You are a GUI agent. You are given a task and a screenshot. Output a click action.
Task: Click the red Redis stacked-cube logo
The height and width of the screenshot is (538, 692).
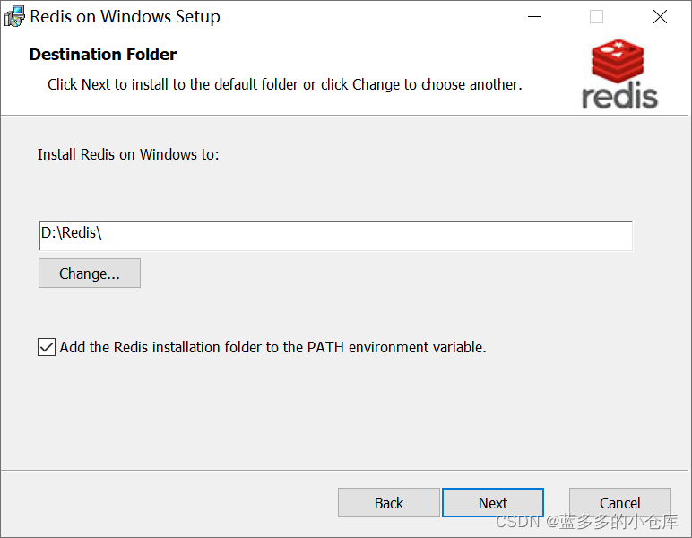(x=618, y=61)
